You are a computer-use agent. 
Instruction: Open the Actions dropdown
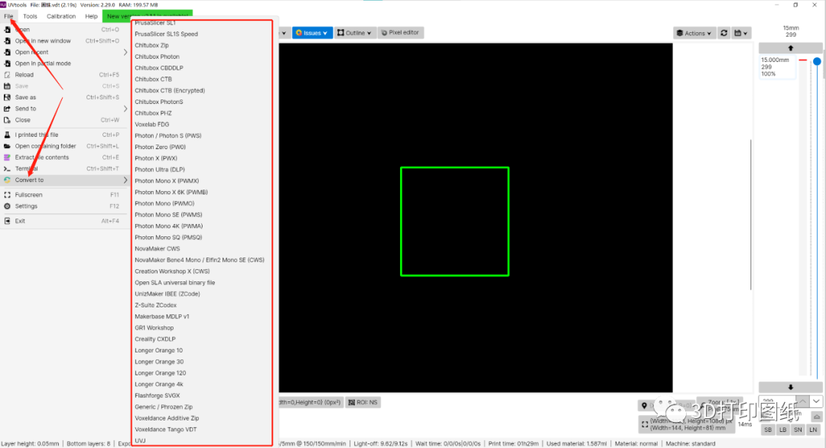(x=694, y=33)
